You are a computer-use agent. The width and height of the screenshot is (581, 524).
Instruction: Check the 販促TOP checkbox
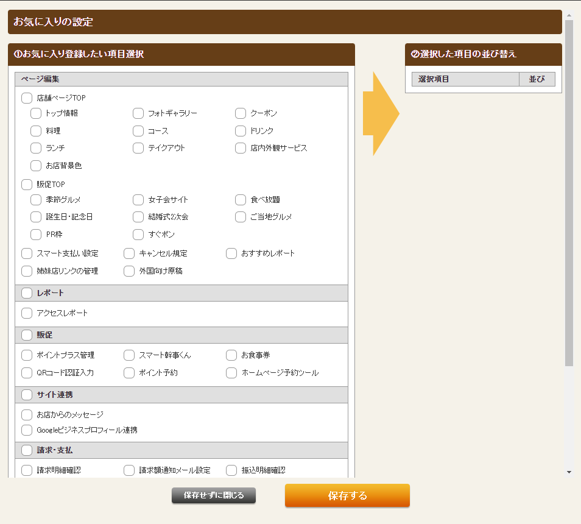[x=27, y=184]
